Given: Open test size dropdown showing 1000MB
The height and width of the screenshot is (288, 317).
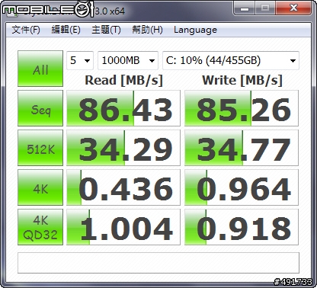Looking at the screenshot, I should click(x=128, y=60).
